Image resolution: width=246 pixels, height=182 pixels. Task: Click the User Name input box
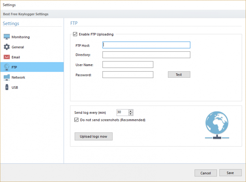[x=128, y=64]
